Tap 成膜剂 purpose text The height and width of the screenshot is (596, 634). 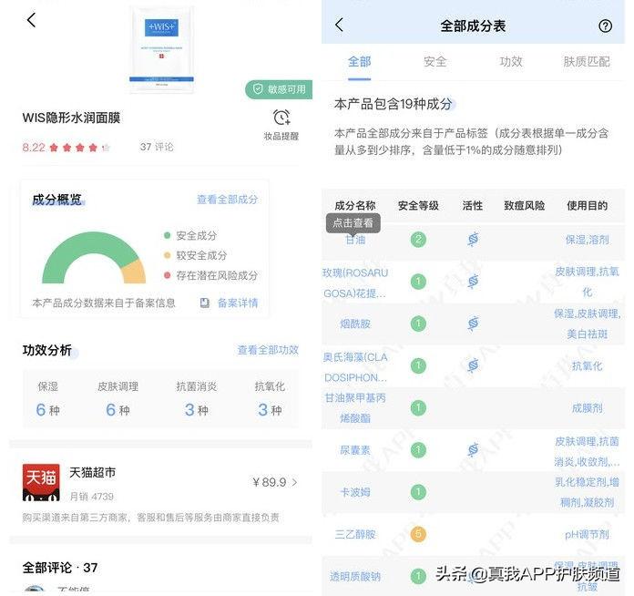(587, 408)
